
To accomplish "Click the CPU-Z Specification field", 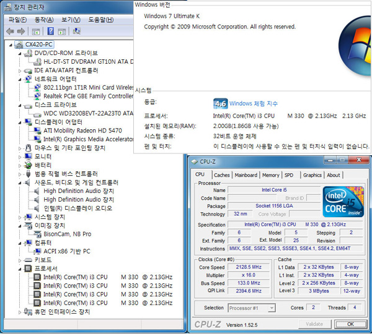I will click(295, 225).
